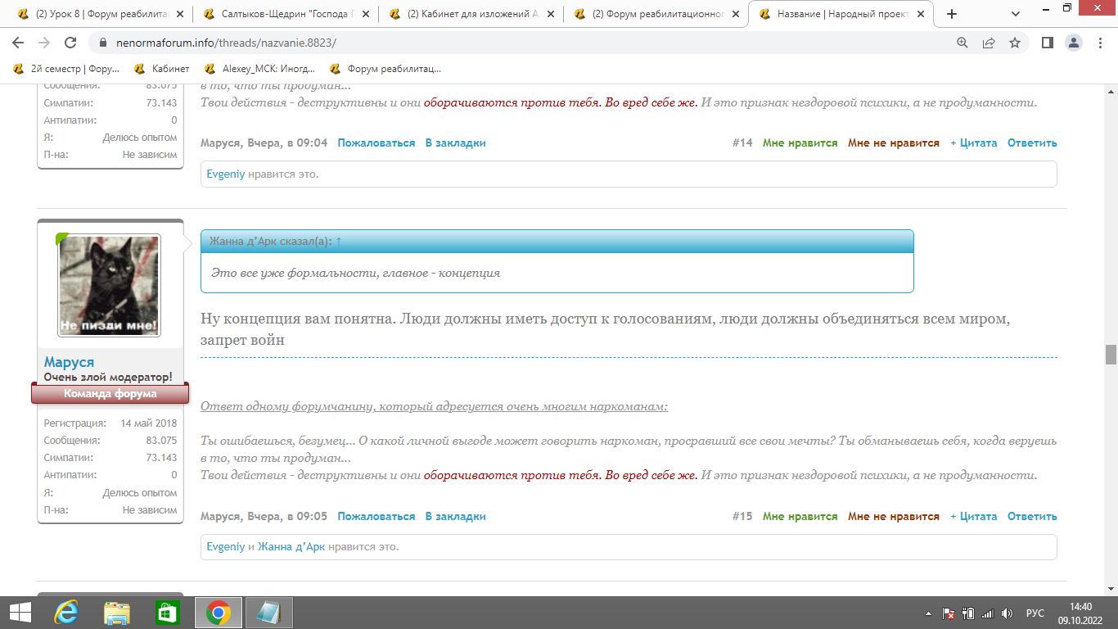Share this page via the share icon
The height and width of the screenshot is (629, 1118).
pos(989,43)
